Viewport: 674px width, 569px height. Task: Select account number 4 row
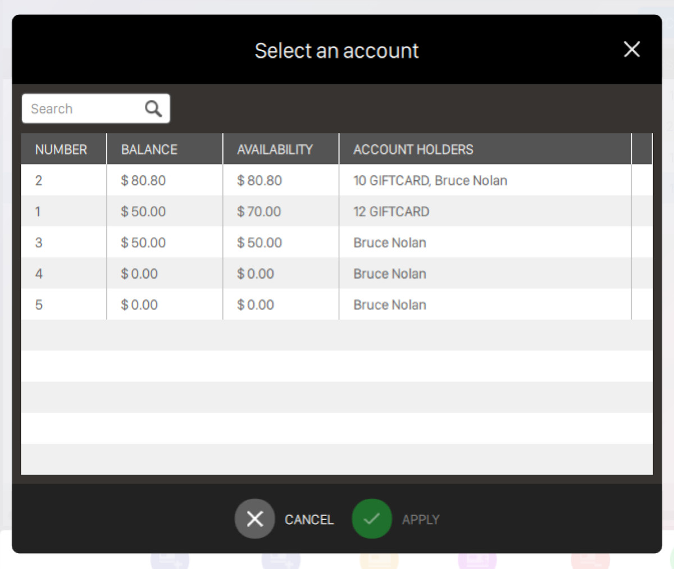tap(39, 274)
